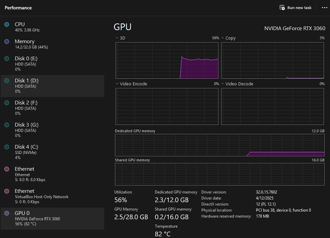Click the 2.3/12.0 GB dedicated memory value
330x238 pixels.
coord(172,200)
